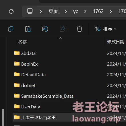
Task: Click the This PC monitor icon in address bar
Action: tap(30, 11)
